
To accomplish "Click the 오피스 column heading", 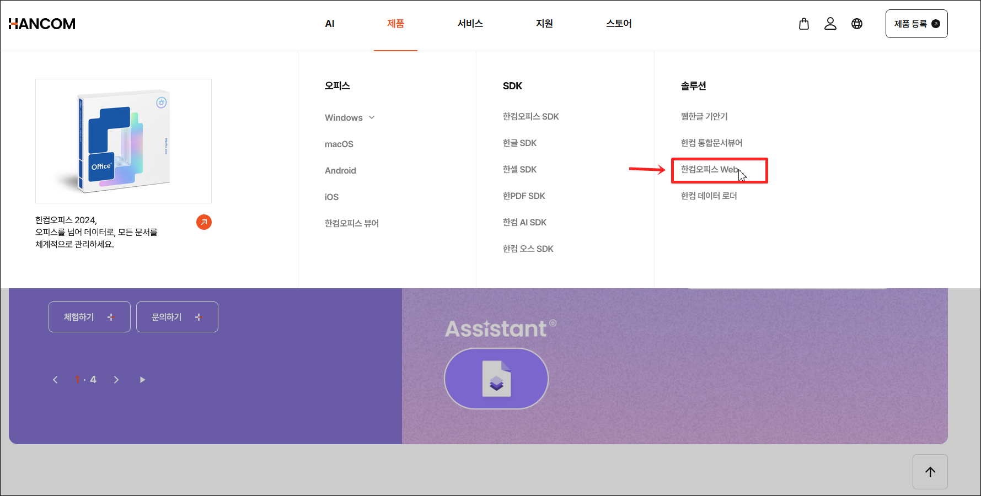I will click(x=337, y=85).
